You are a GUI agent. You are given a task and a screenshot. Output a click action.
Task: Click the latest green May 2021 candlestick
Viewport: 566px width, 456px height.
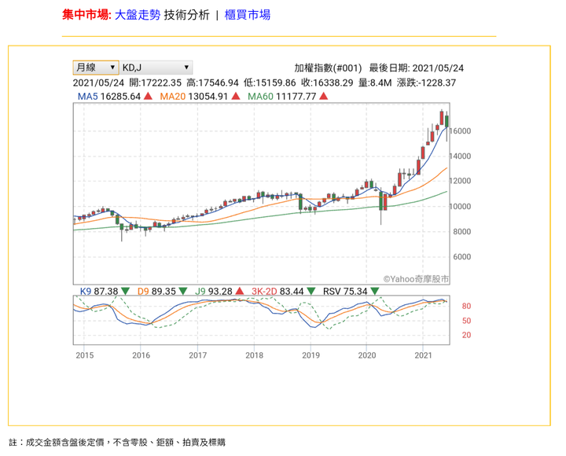coord(447,121)
